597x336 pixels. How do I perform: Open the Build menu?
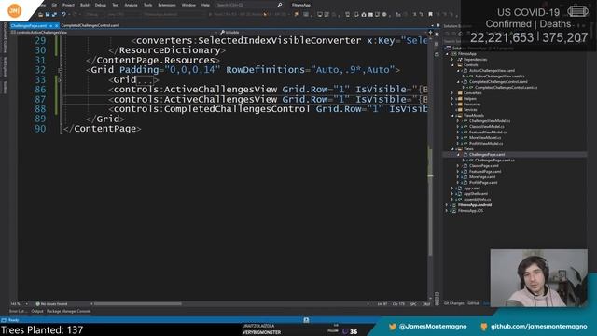click(85, 5)
